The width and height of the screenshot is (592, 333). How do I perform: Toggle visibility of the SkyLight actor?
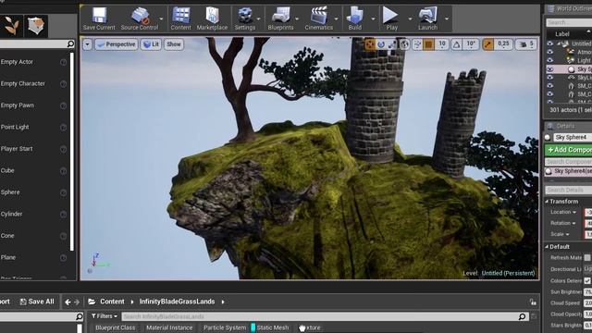[550, 78]
